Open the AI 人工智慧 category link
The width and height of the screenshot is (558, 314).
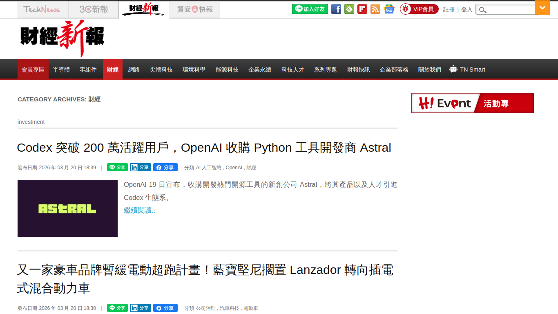click(209, 168)
